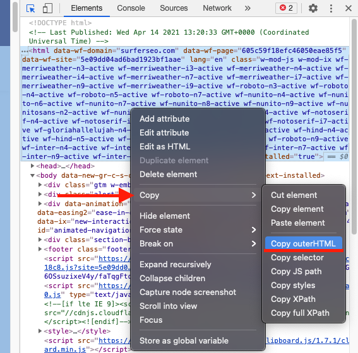The image size is (358, 353).
Task: Click the page scrollbar left of DevTools
Action: tap(15, 17)
